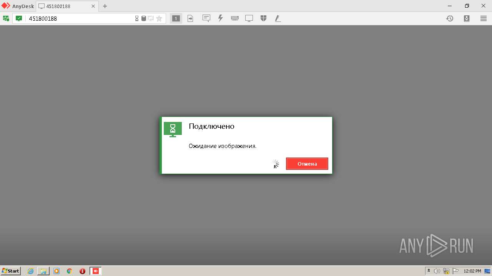Click the red Отмена cancel button
Viewport: 492px width, 276px height.
coord(307,164)
